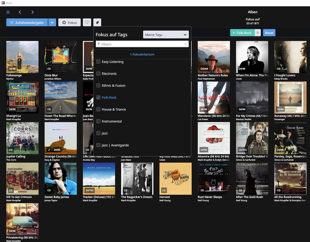Check the Instrumental checkbox
This screenshot has height=242, width=310.
coord(98,121)
